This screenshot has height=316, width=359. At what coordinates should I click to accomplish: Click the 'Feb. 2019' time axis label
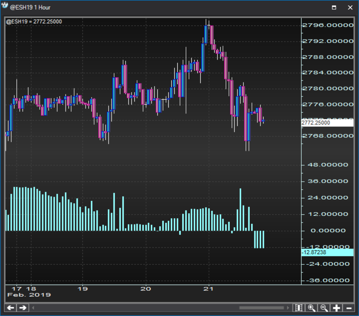click(29, 295)
